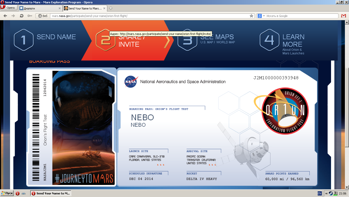Select the Send Your Name to Mars tab
349x197 pixels.
(x=85, y=8)
